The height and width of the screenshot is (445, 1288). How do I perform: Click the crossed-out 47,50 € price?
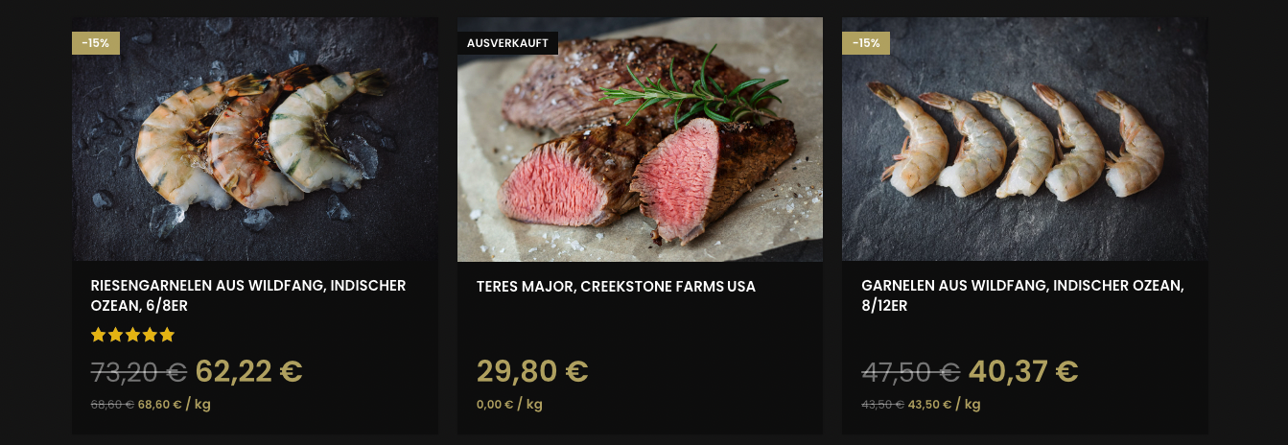point(911,372)
